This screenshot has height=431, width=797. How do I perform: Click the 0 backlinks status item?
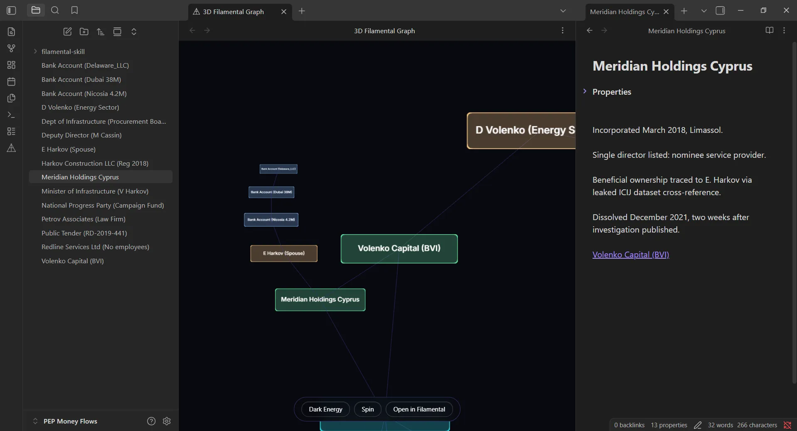point(629,425)
